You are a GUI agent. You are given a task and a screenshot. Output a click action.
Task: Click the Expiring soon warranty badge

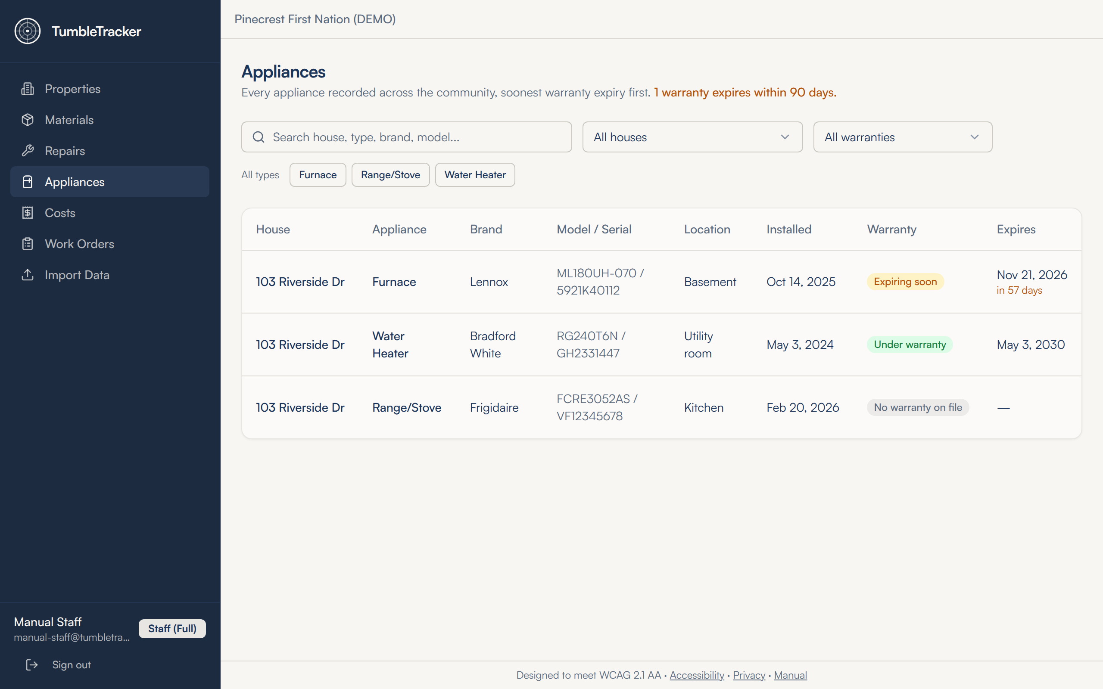(905, 282)
